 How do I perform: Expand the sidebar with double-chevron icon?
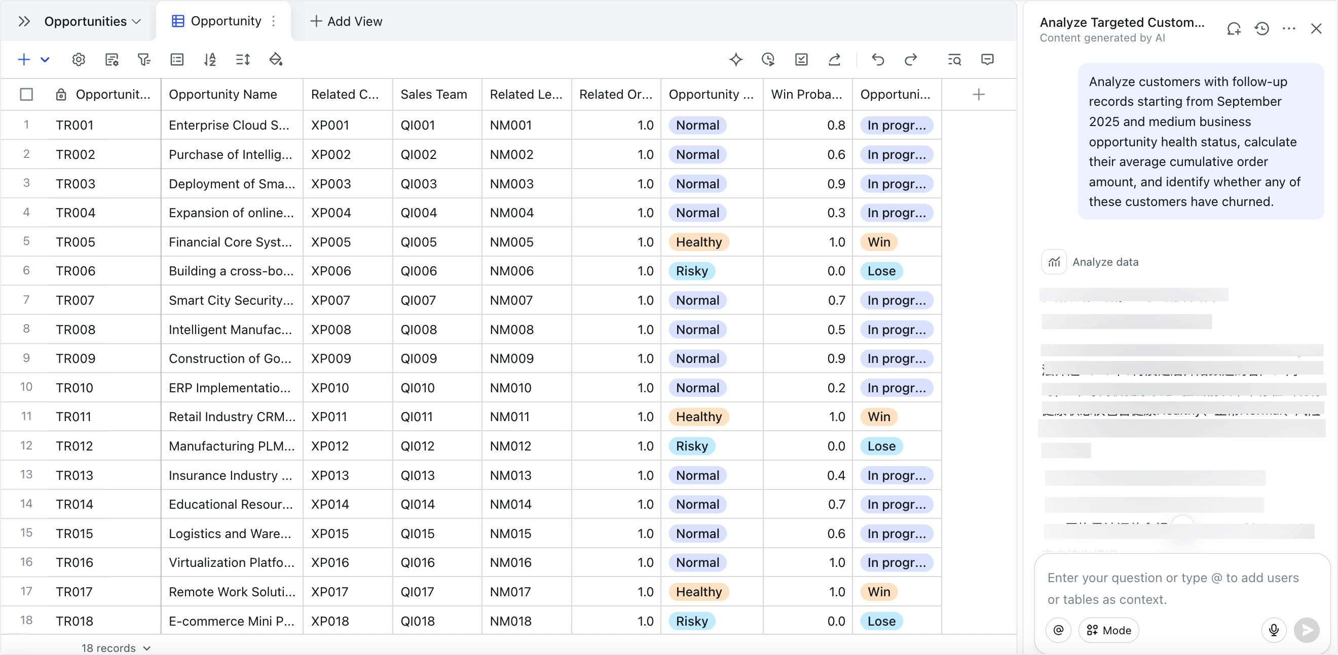click(x=24, y=21)
